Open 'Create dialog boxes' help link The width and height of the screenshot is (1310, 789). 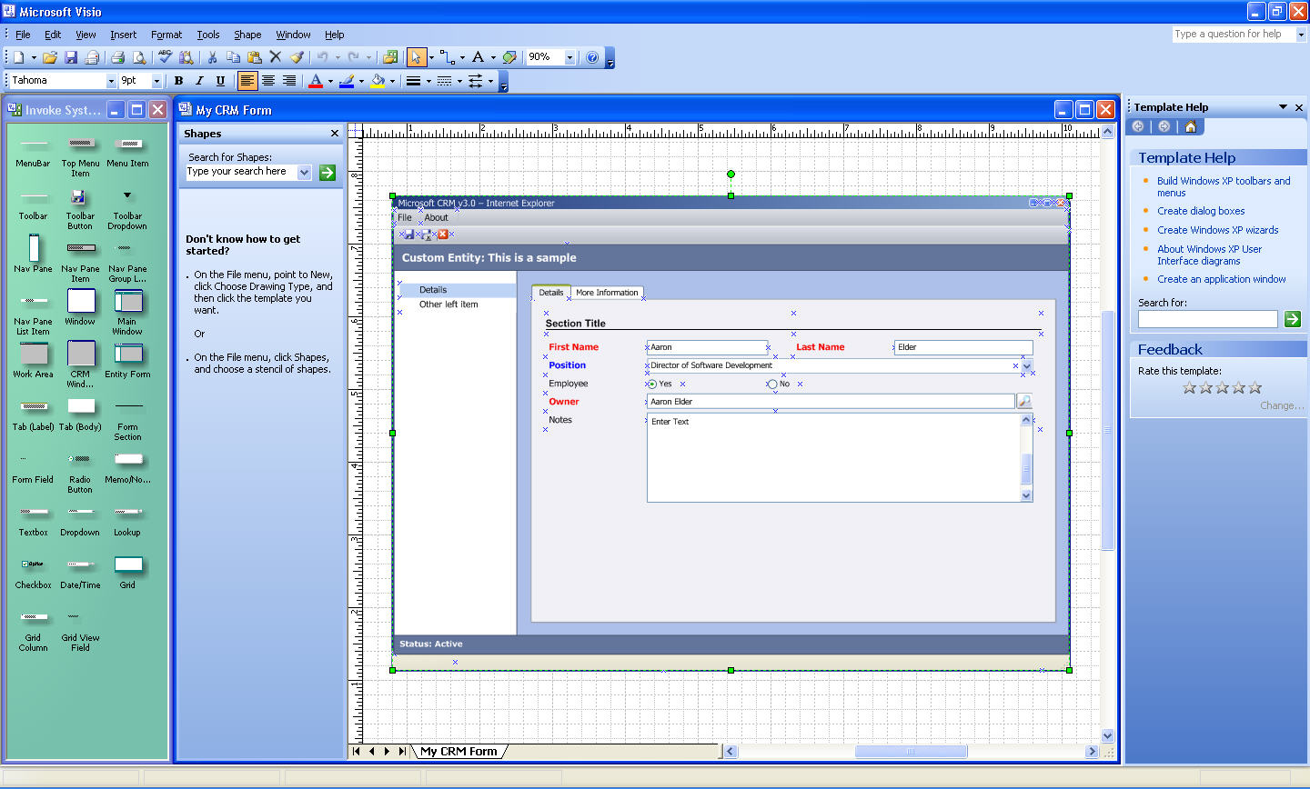1201,211
